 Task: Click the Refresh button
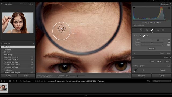point(152,48)
